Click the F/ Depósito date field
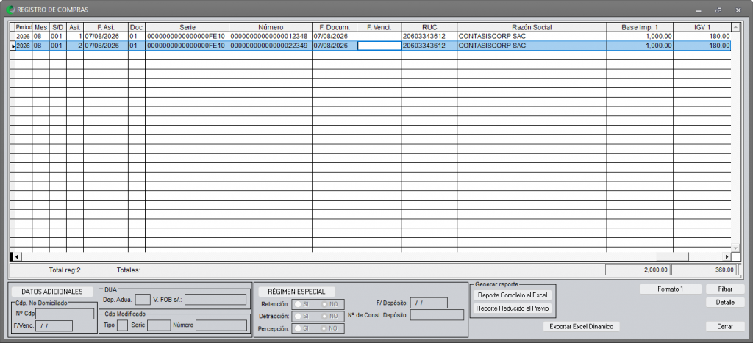753x343 pixels. tap(429, 303)
